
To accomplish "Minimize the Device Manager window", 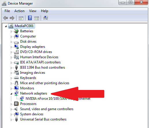I will click(x=123, y=2).
